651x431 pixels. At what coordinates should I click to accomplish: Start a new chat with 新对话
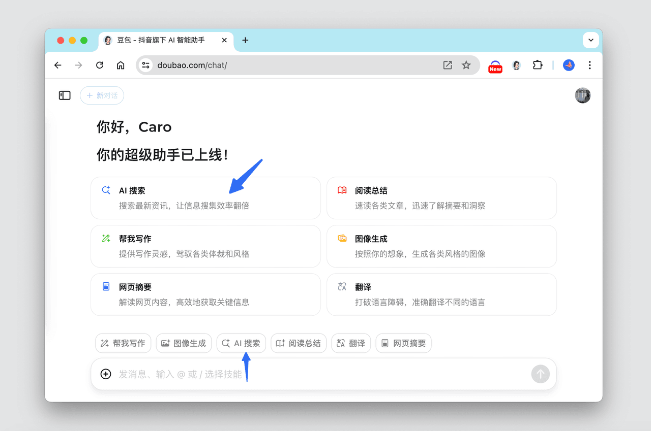pyautogui.click(x=102, y=95)
